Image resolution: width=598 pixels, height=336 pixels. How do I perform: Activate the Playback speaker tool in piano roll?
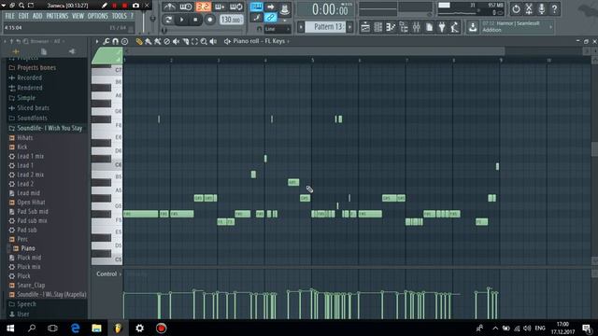click(213, 41)
